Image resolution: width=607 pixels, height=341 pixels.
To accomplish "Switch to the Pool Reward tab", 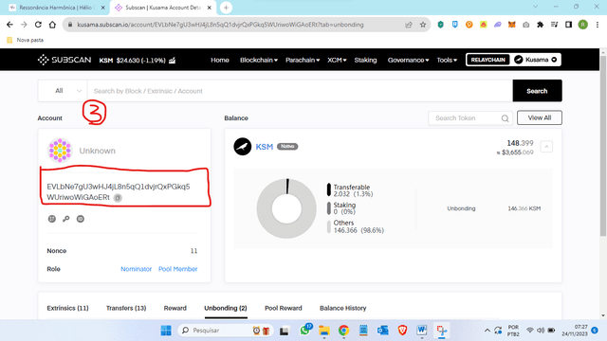I will point(284,308).
